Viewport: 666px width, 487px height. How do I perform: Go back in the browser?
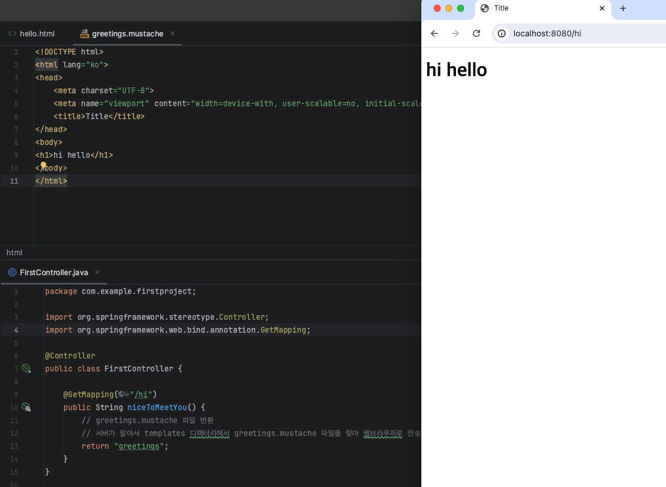(x=434, y=33)
